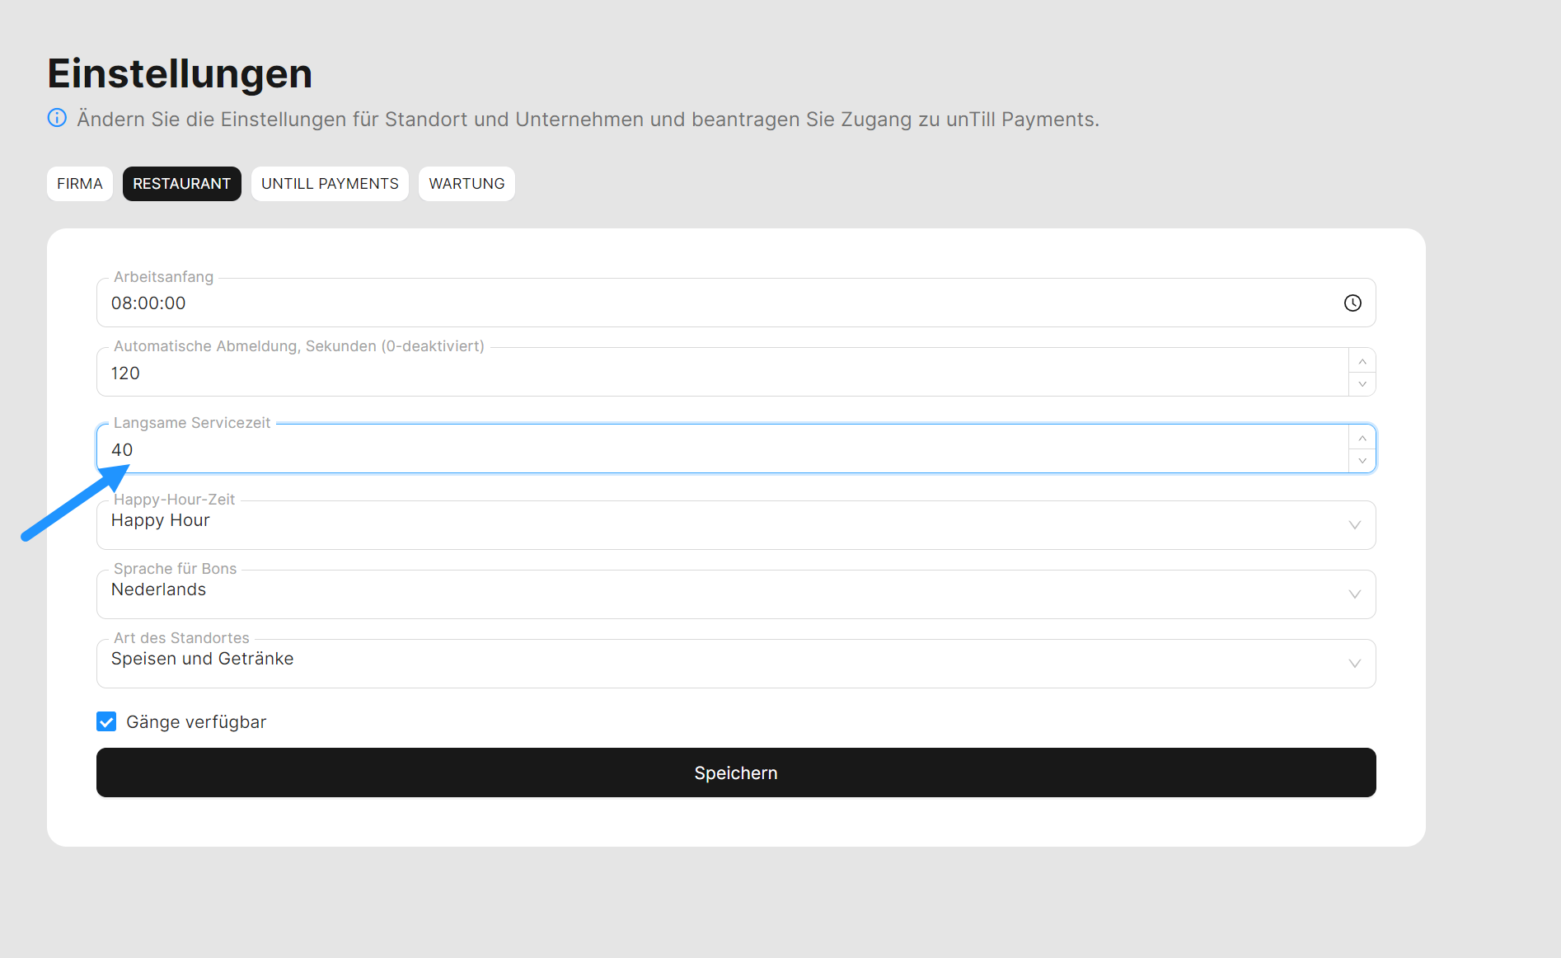The height and width of the screenshot is (958, 1561).
Task: Increment Langsame Servicezeit using up arrow
Action: [x=1362, y=438]
